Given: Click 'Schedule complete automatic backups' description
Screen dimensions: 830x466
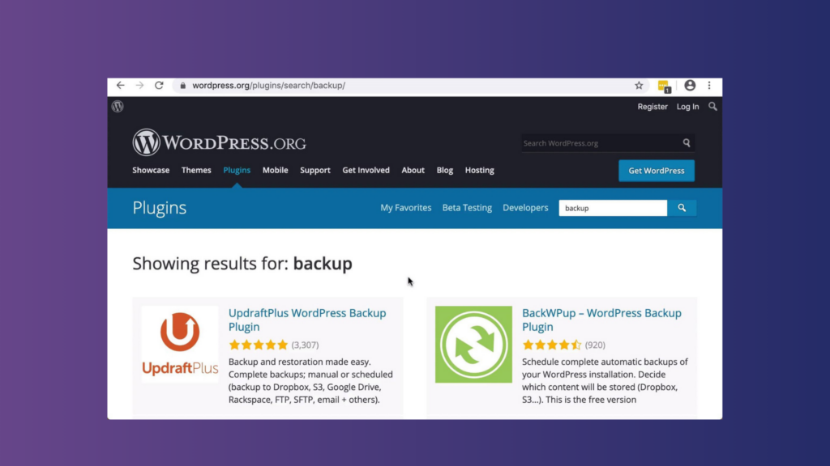Looking at the screenshot, I should 605,380.
